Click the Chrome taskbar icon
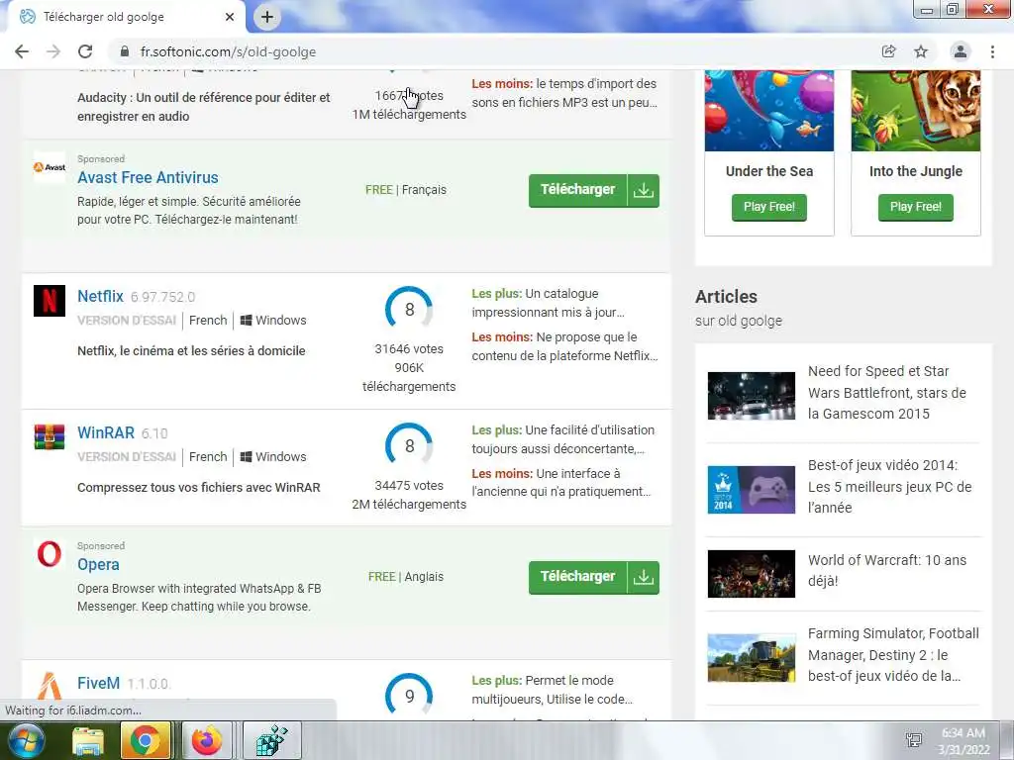The height and width of the screenshot is (760, 1014). (145, 740)
